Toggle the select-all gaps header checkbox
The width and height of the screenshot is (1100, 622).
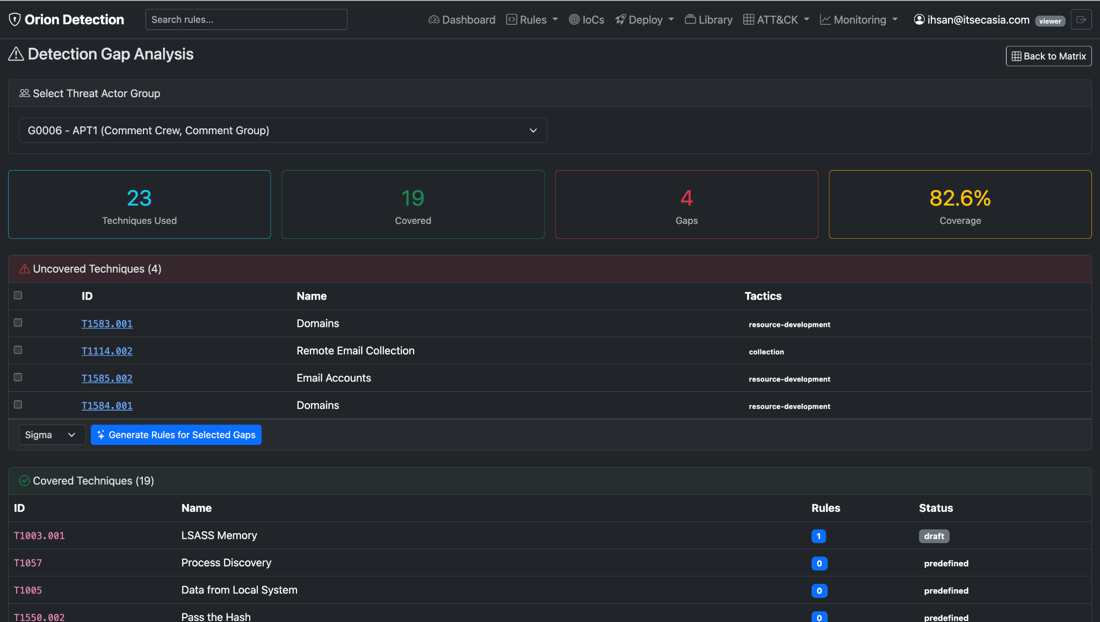pos(18,295)
